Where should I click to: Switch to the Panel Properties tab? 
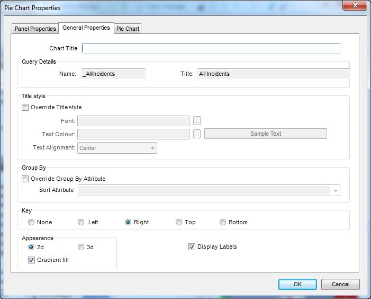point(35,29)
